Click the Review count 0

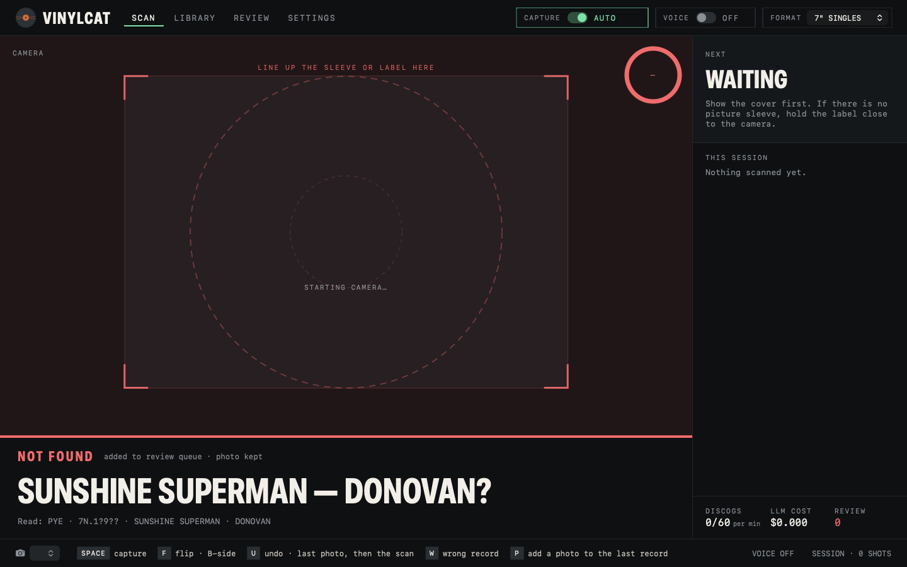(838, 522)
